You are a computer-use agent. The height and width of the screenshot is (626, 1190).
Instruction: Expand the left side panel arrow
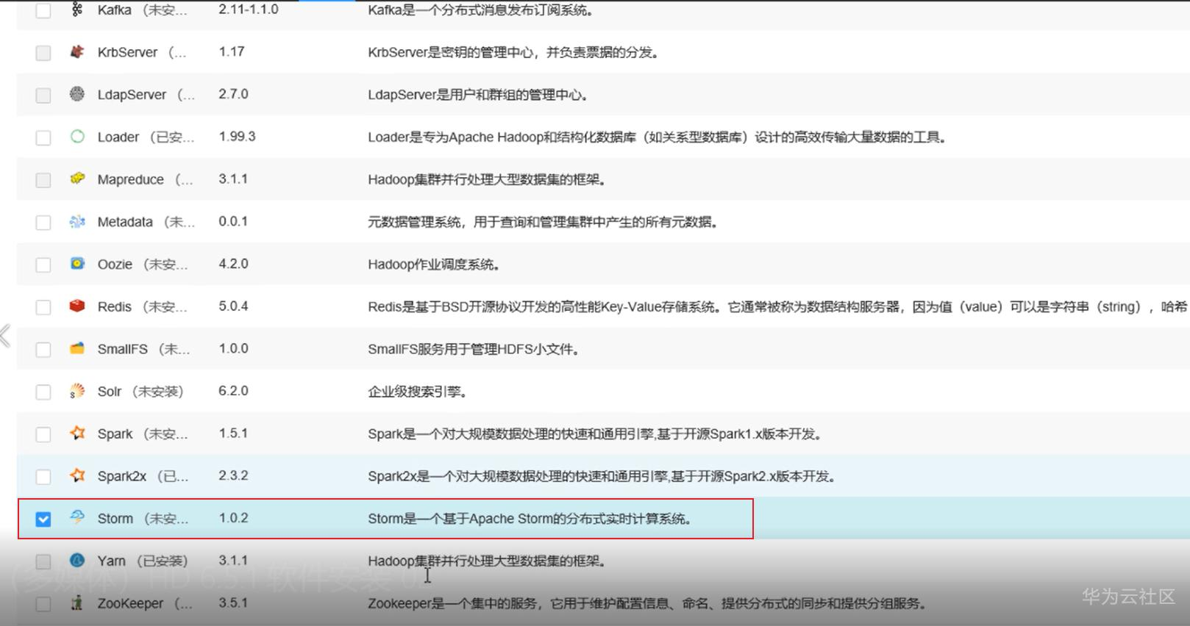5,336
